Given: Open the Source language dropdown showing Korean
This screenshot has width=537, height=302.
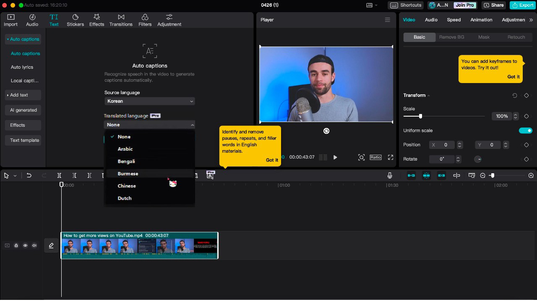Looking at the screenshot, I should pos(149,101).
